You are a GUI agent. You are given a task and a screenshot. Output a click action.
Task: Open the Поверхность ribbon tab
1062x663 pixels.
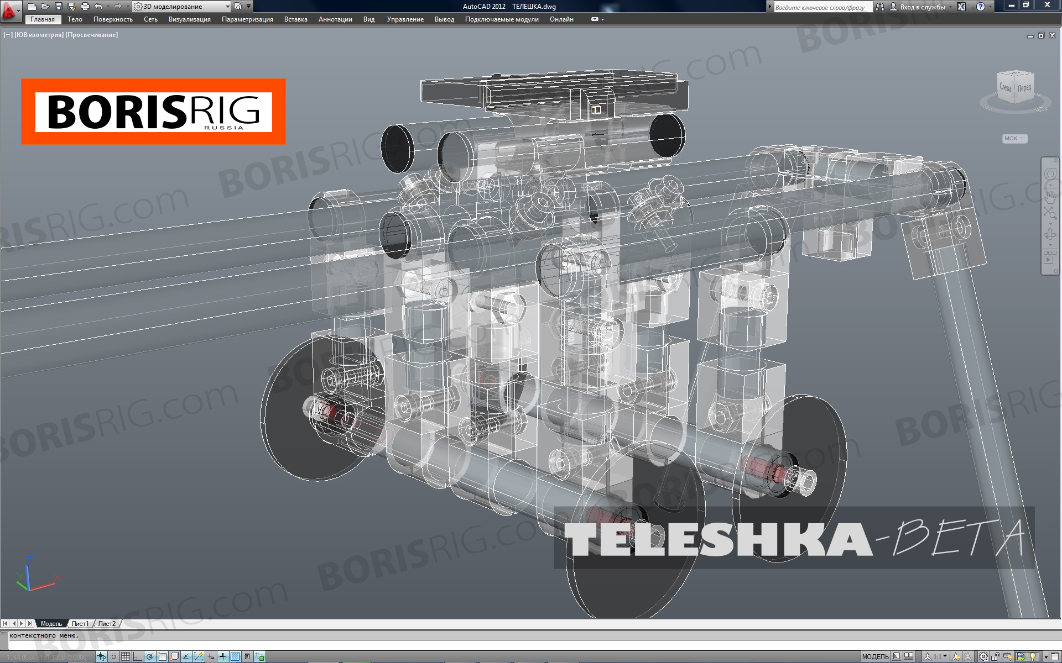[x=113, y=19]
